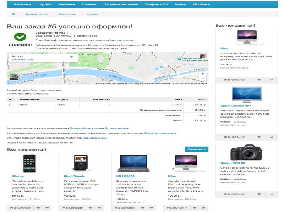Add Canon EOS 5D to cart

[234, 194]
